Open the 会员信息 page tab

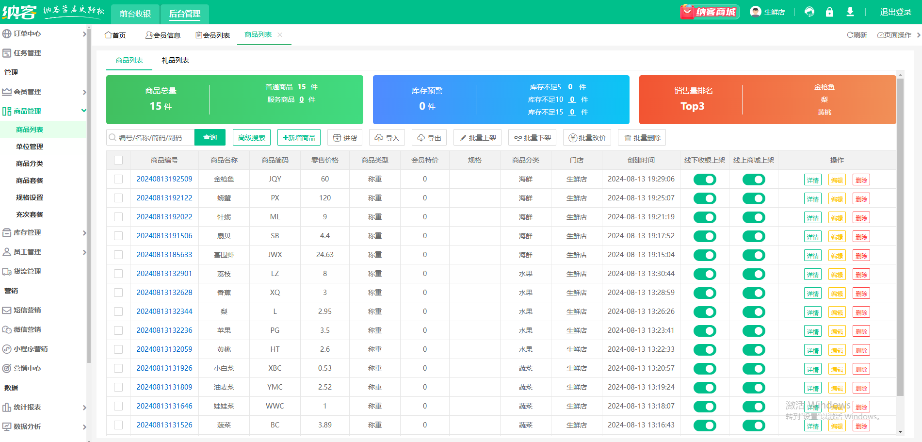coord(163,35)
